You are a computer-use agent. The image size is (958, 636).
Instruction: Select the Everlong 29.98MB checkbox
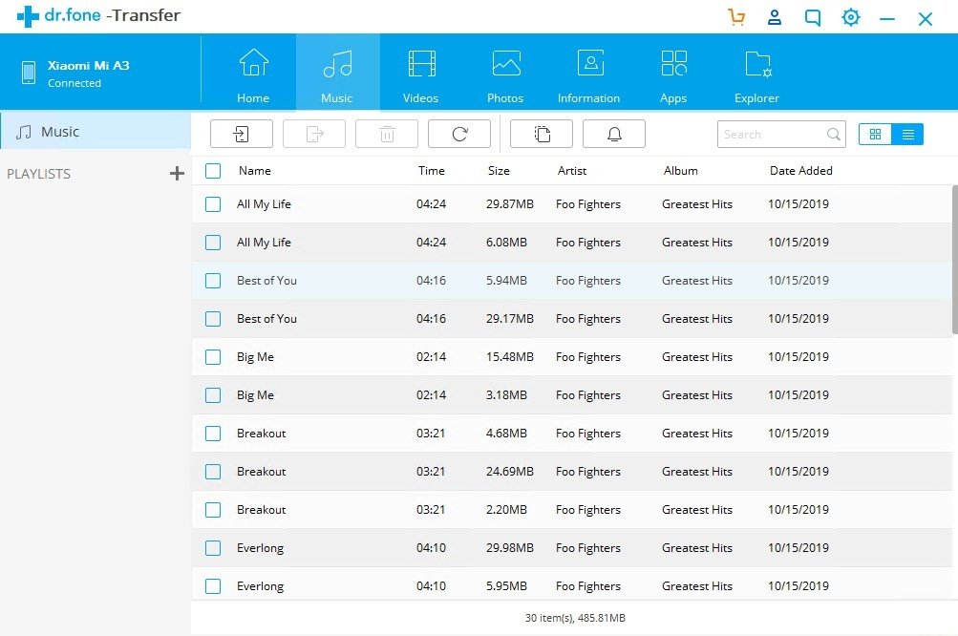pyautogui.click(x=213, y=548)
